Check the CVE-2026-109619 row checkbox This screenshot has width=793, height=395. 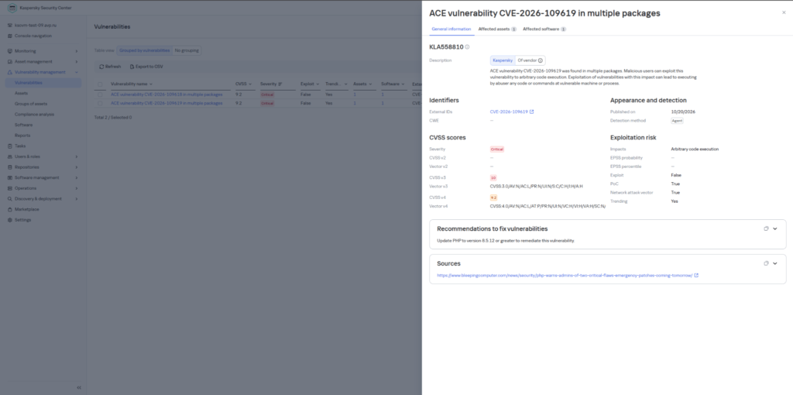pos(100,103)
